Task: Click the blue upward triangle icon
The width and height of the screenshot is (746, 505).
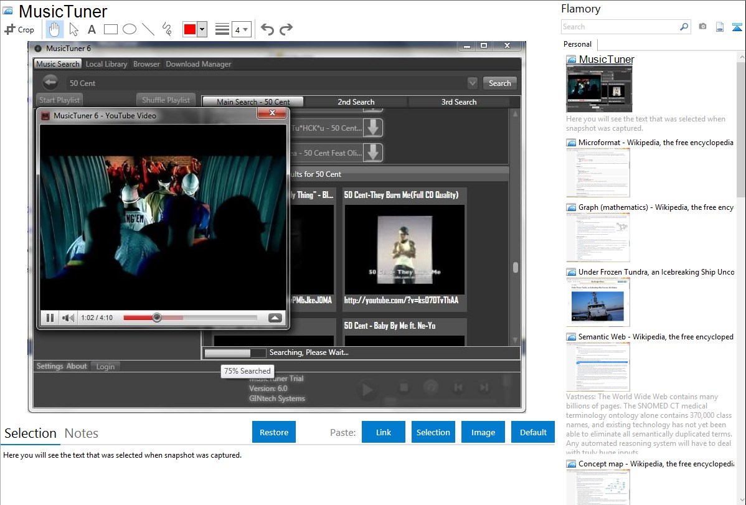Action: point(737,27)
